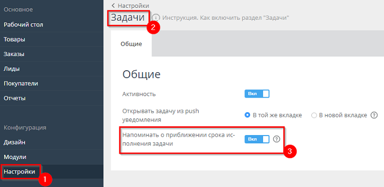Toggle the deadline reminder switch

pos(257,139)
